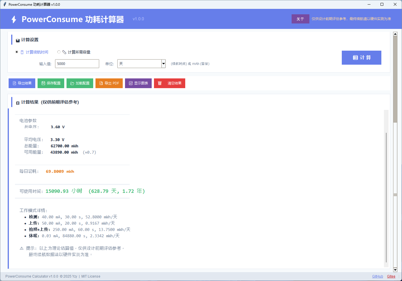Click the tag icon beside 计算所需容量

click(x=64, y=52)
